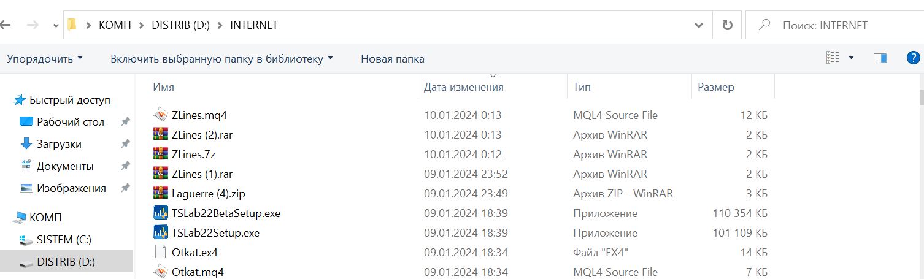
Task: Toggle the preview pane icon
Action: pos(880,58)
